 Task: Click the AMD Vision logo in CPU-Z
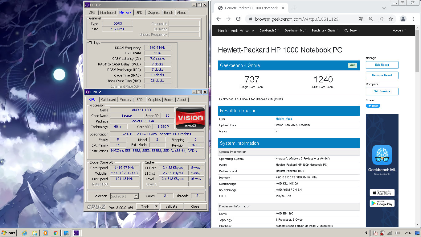tap(190, 118)
